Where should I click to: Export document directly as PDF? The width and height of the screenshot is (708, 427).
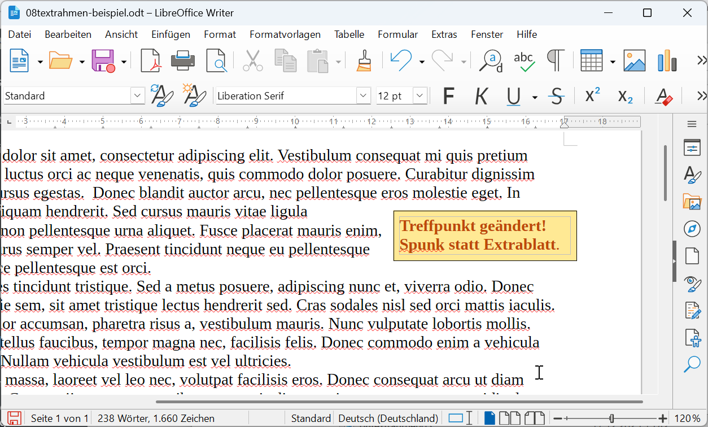[150, 61]
